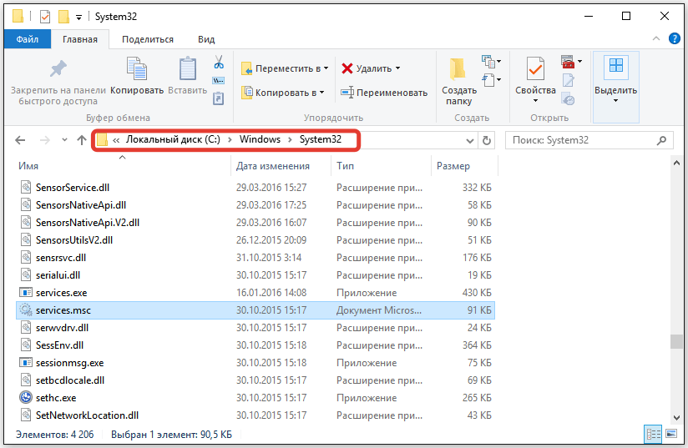This screenshot has width=688, height=448.
Task: Select the sensrsvc.dll file
Action: 255,258
